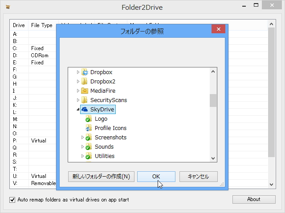Select the Dropbox2 folder icon
This screenshot has width=285, height=213.
click(x=85, y=81)
